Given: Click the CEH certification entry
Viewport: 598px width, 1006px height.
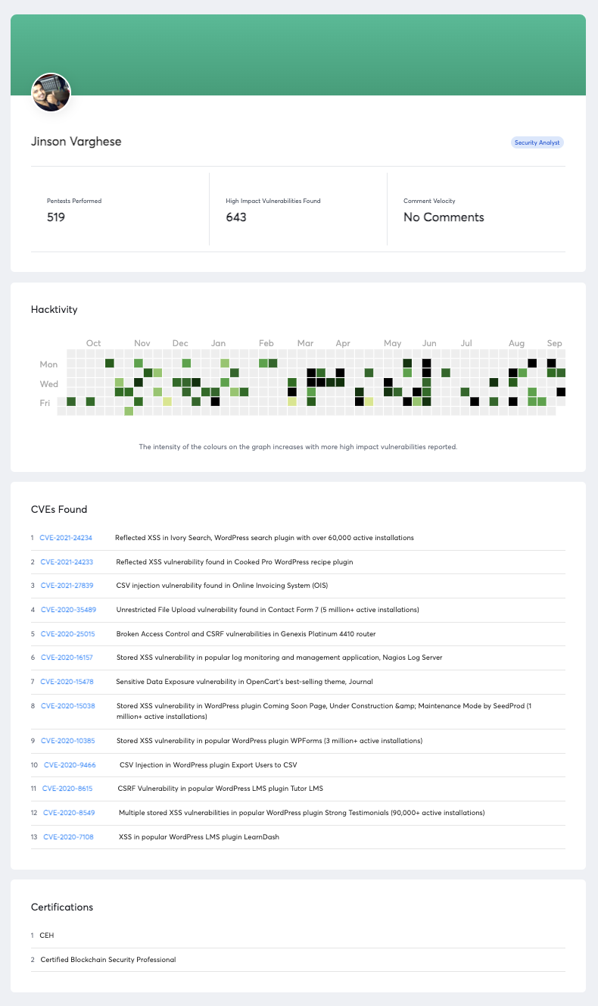Looking at the screenshot, I should [x=47, y=936].
